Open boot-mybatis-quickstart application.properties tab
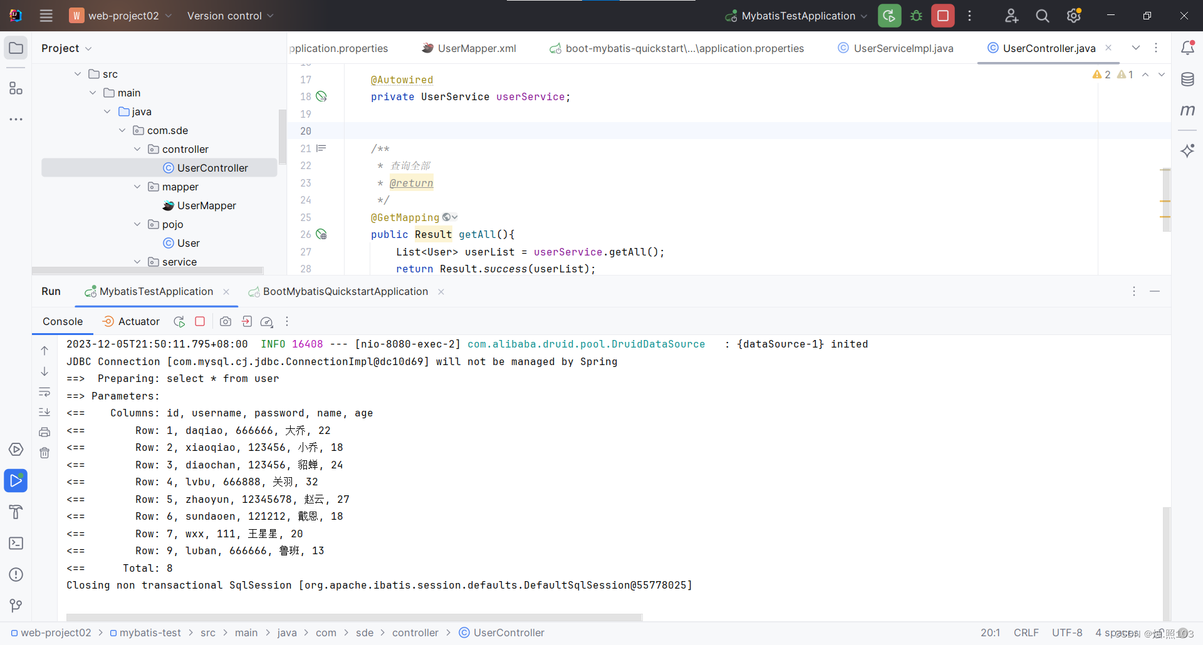This screenshot has width=1203, height=645. pos(677,48)
